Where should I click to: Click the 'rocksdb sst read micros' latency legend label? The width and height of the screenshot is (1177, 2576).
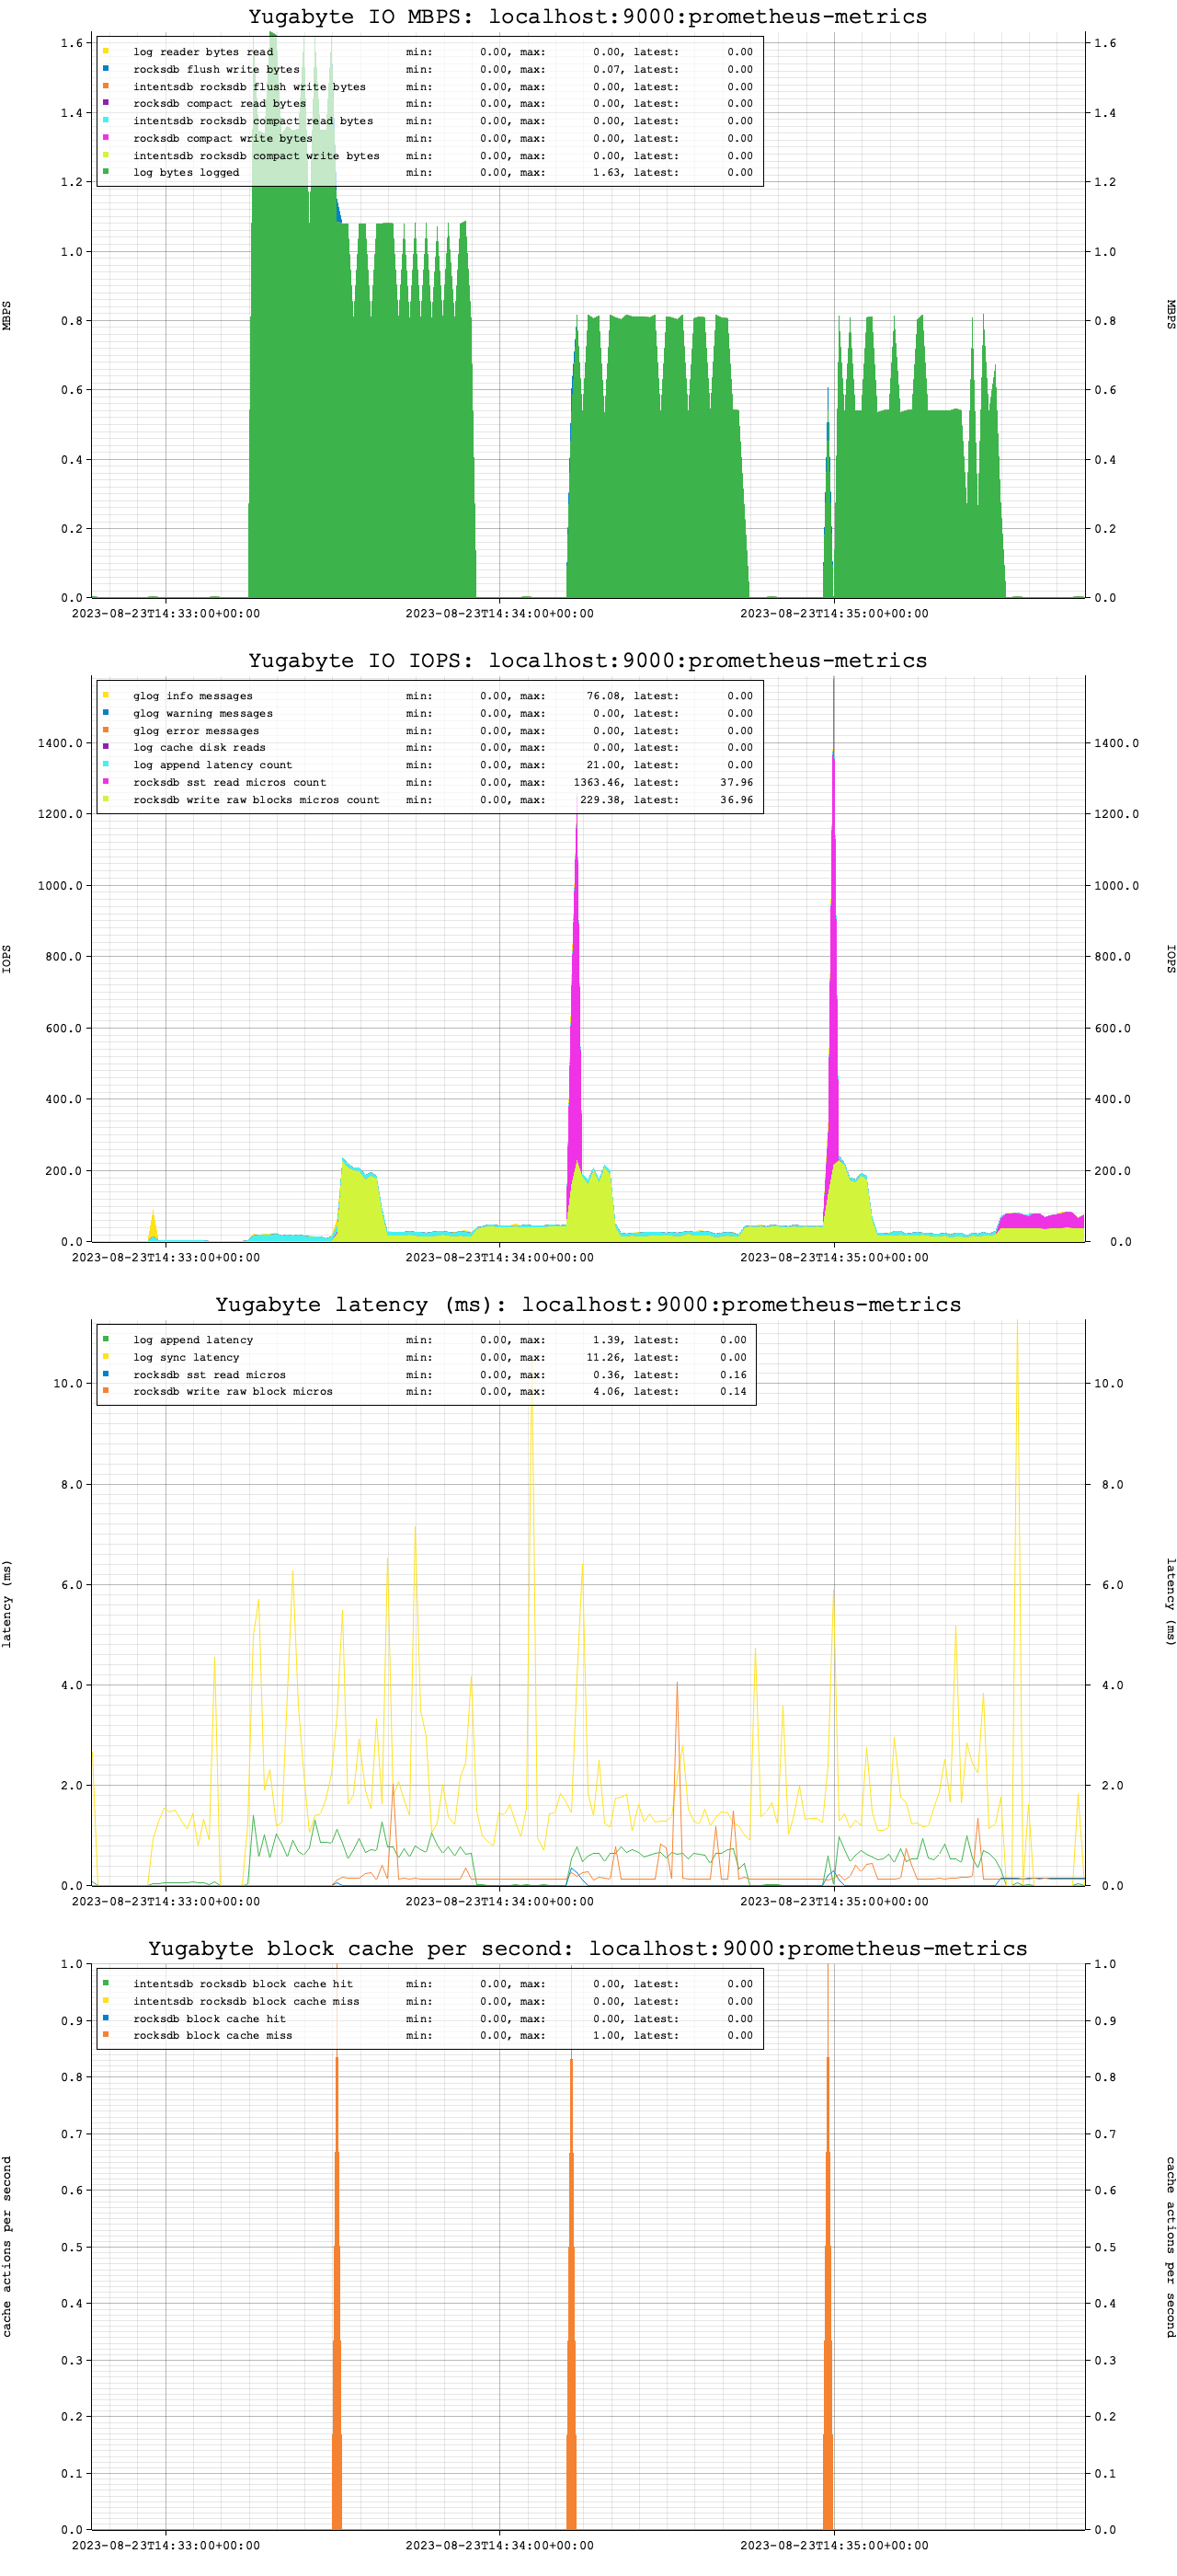(x=210, y=1374)
